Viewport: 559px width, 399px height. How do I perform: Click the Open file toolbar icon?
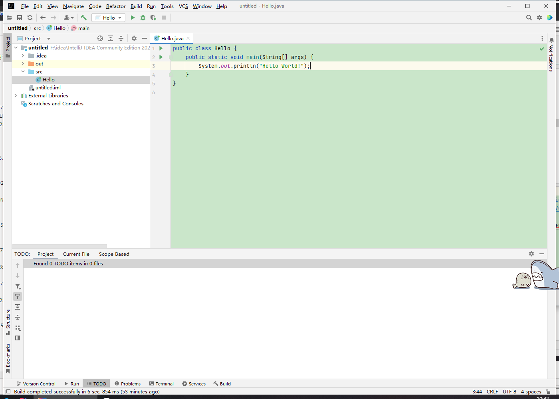[x=9, y=18]
